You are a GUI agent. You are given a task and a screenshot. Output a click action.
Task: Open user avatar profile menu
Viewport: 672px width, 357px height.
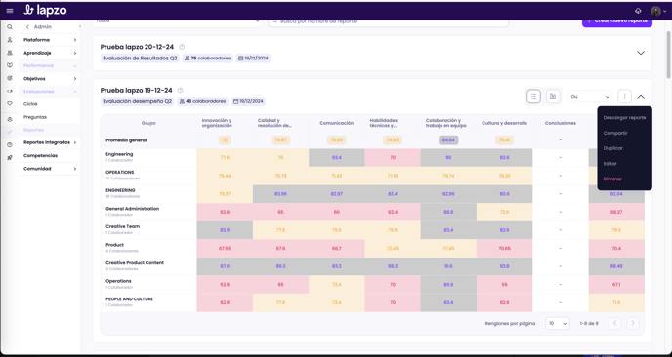658,11
